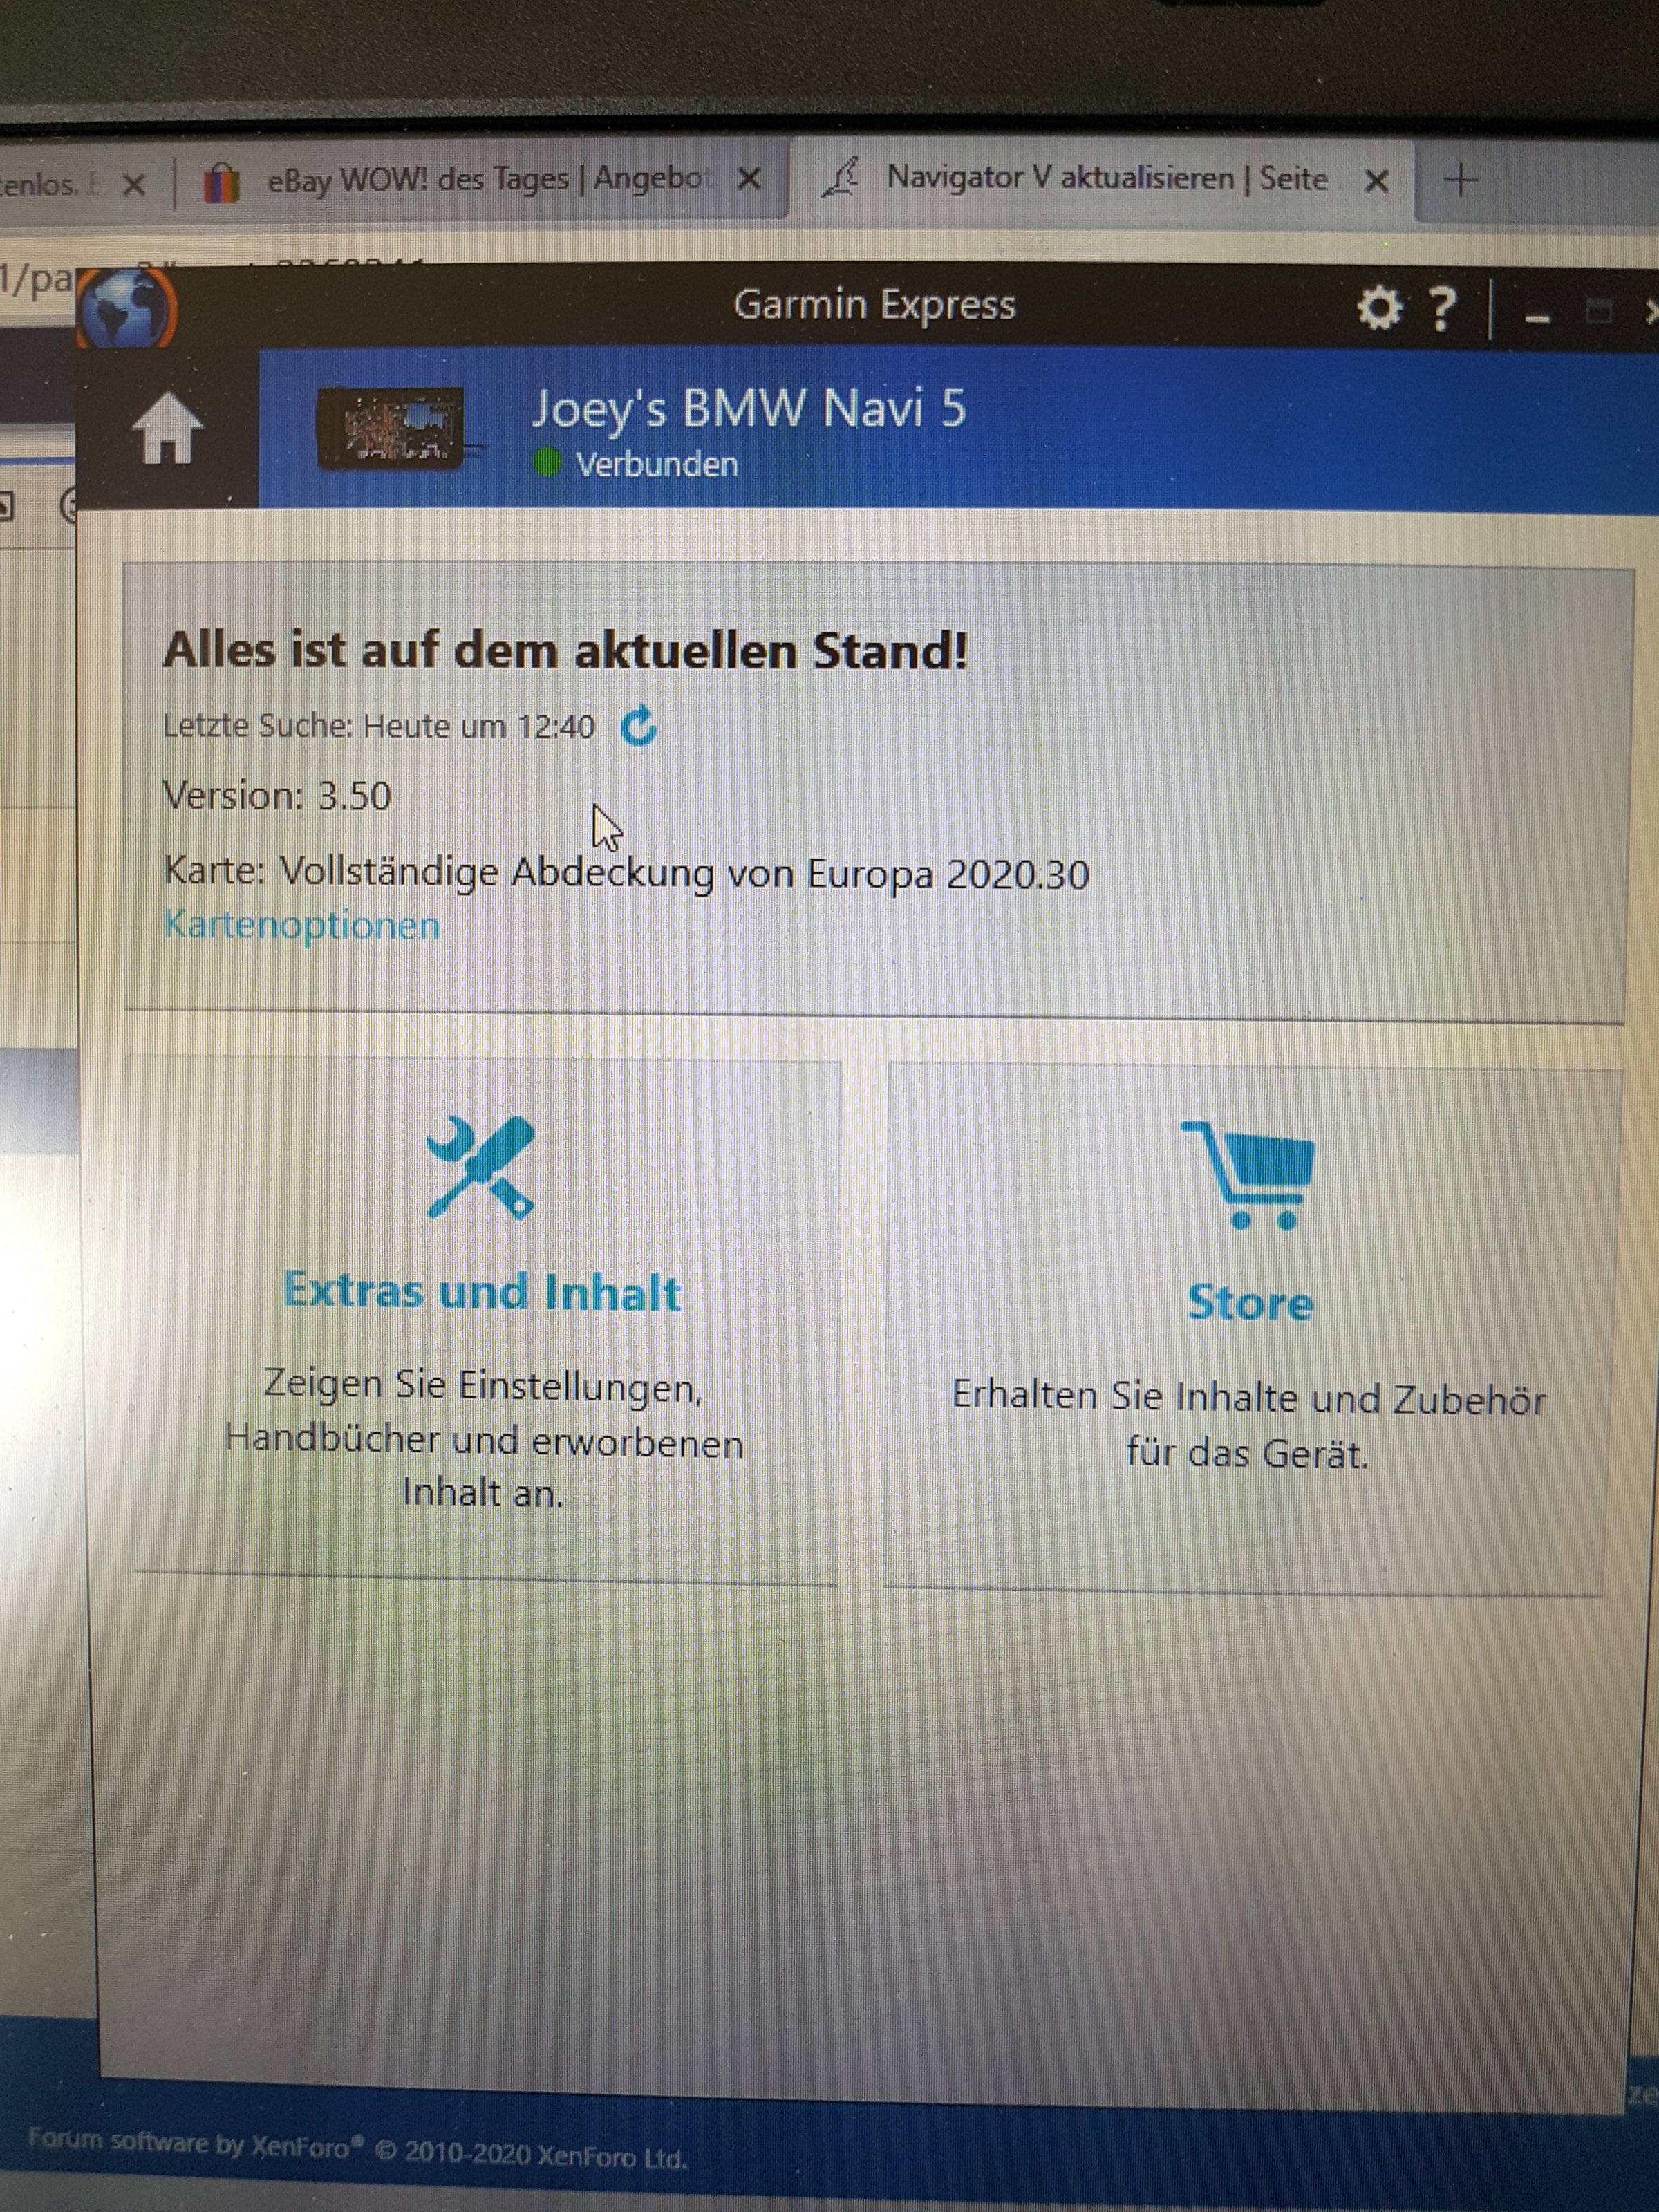This screenshot has width=1659, height=2212.
Task: Click the Karte Europa 2020.30 text line
Action: [x=626, y=873]
